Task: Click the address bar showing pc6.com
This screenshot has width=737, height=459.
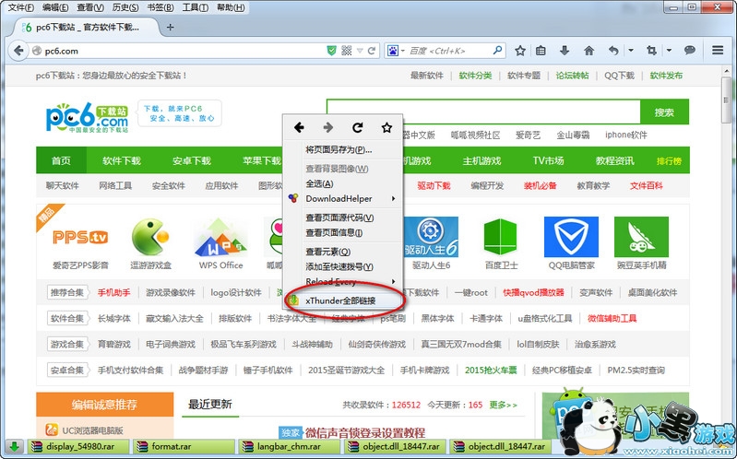Action: [x=179, y=51]
